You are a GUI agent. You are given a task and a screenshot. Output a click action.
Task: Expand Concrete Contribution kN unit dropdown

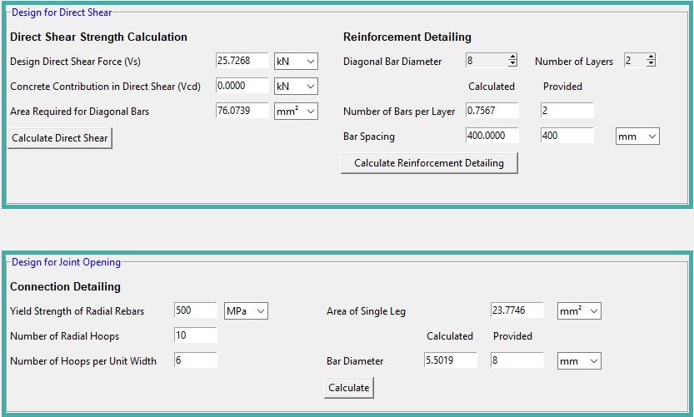296,87
